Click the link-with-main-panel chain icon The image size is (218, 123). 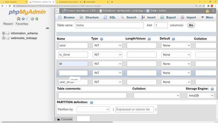(x=47, y=28)
